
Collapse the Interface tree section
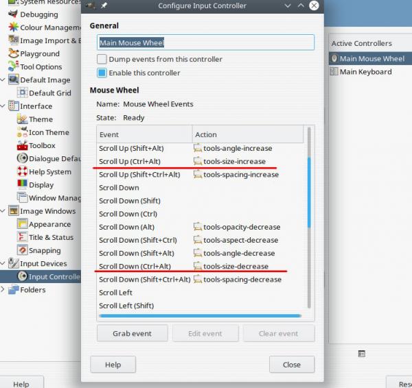(3, 106)
